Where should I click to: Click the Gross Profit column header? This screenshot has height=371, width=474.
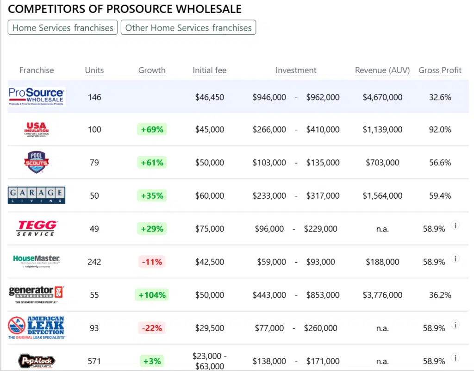tap(440, 70)
